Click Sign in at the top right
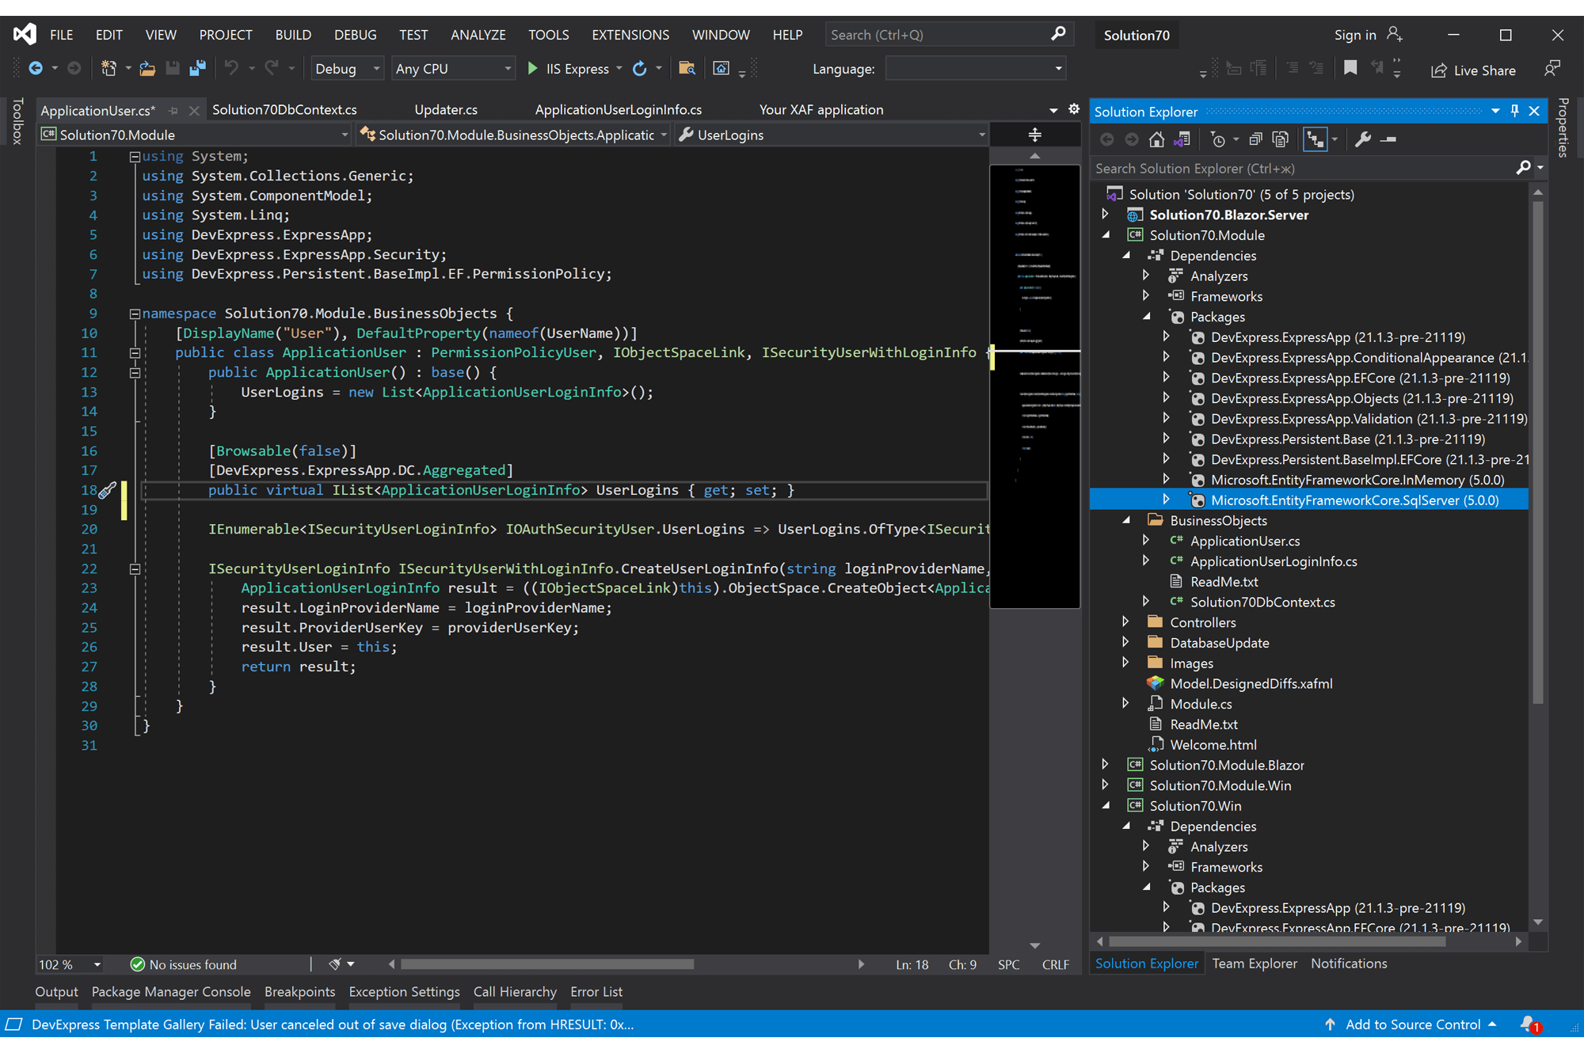This screenshot has width=1584, height=1053. [1355, 34]
